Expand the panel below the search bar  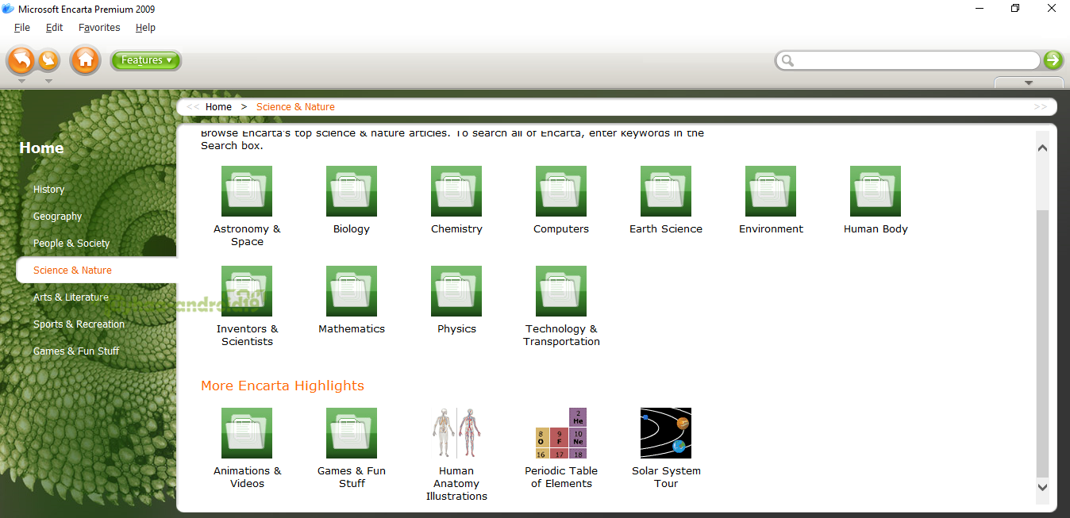coord(1029,82)
